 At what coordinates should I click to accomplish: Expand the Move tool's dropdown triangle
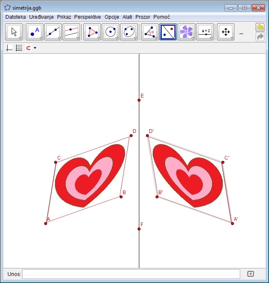coord(20,38)
